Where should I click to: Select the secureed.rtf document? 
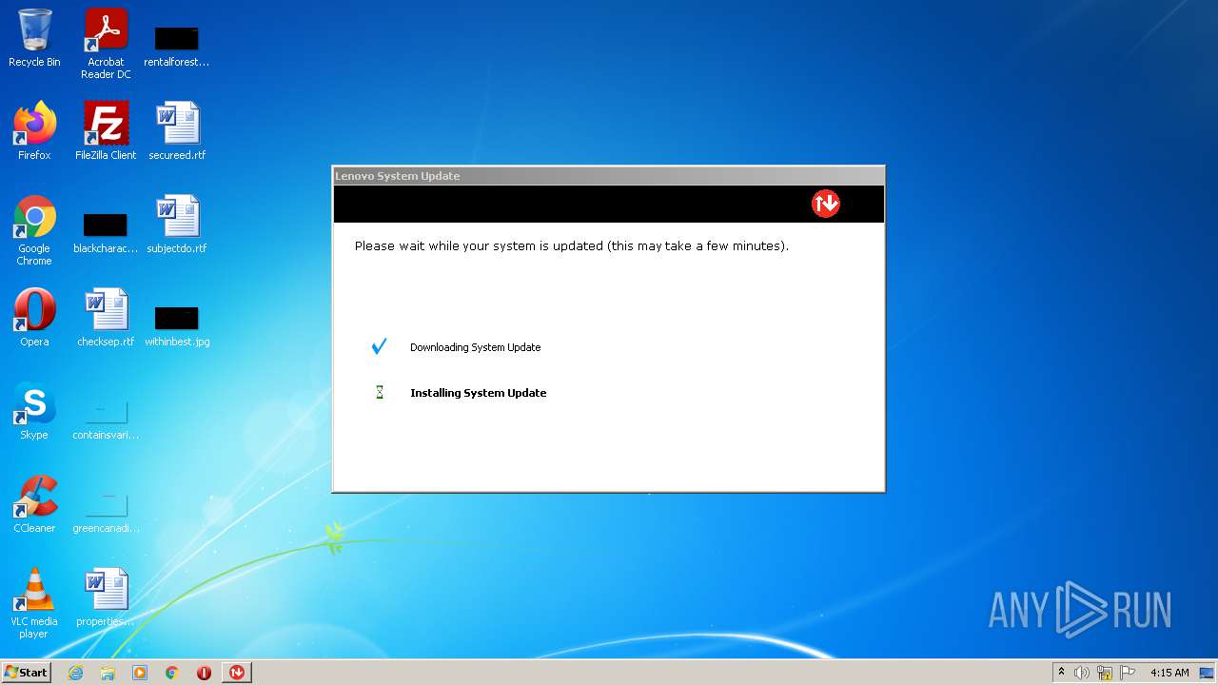click(177, 131)
